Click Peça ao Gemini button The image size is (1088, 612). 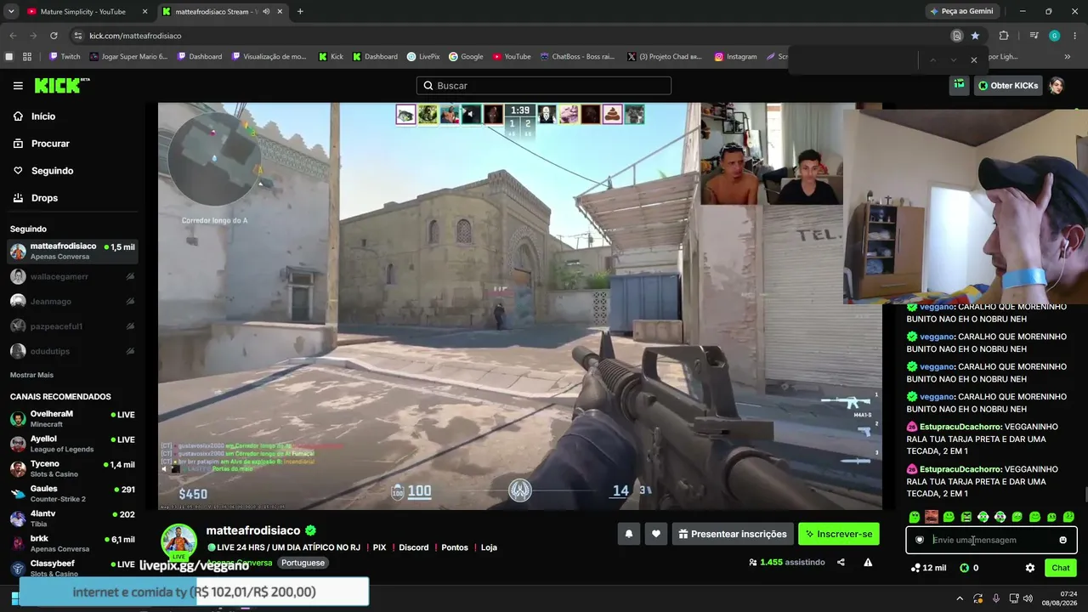pos(962,12)
